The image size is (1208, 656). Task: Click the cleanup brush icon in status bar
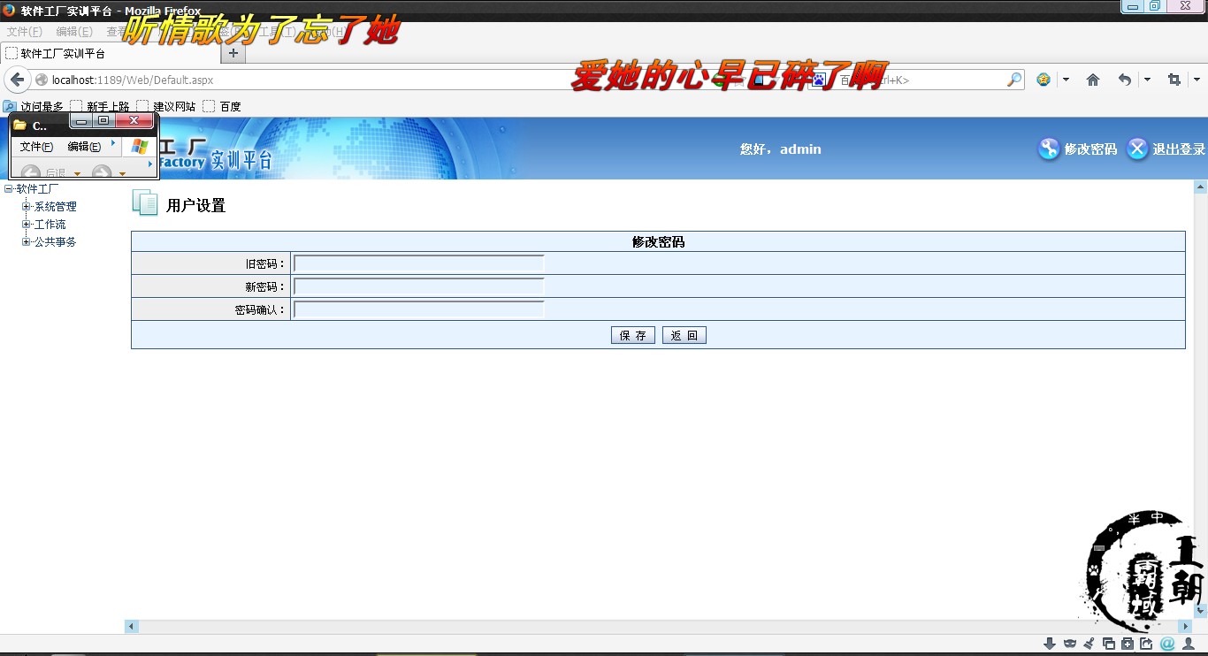point(1089,644)
